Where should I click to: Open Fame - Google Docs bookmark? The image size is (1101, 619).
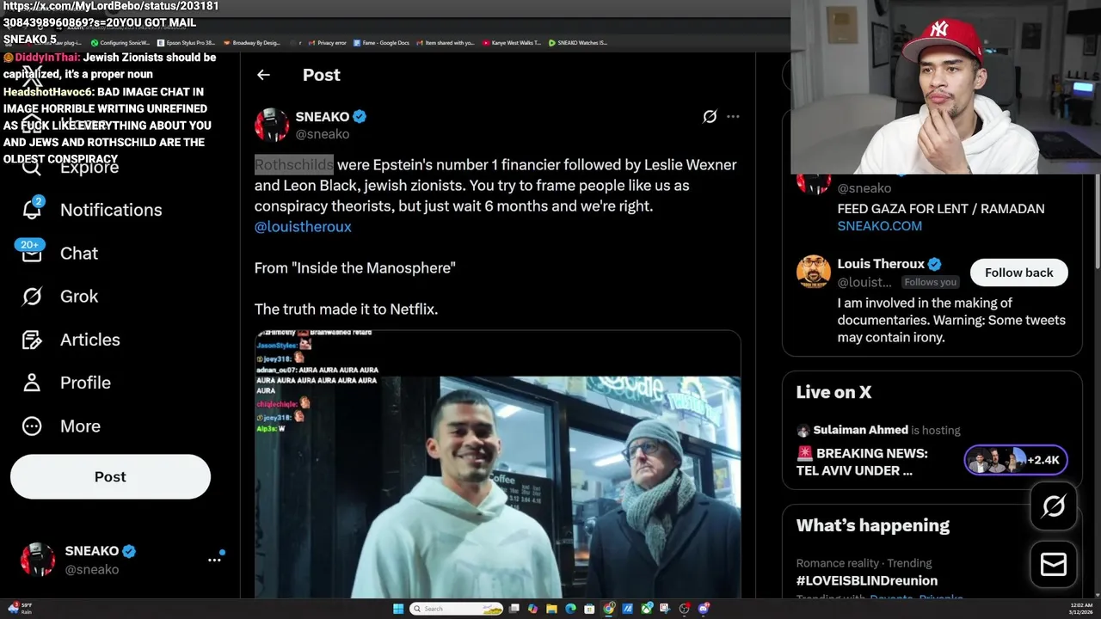tap(381, 42)
